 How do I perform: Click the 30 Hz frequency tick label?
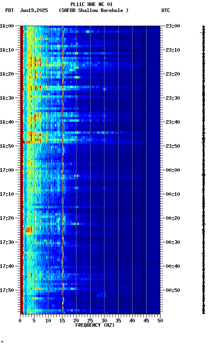(104, 321)
